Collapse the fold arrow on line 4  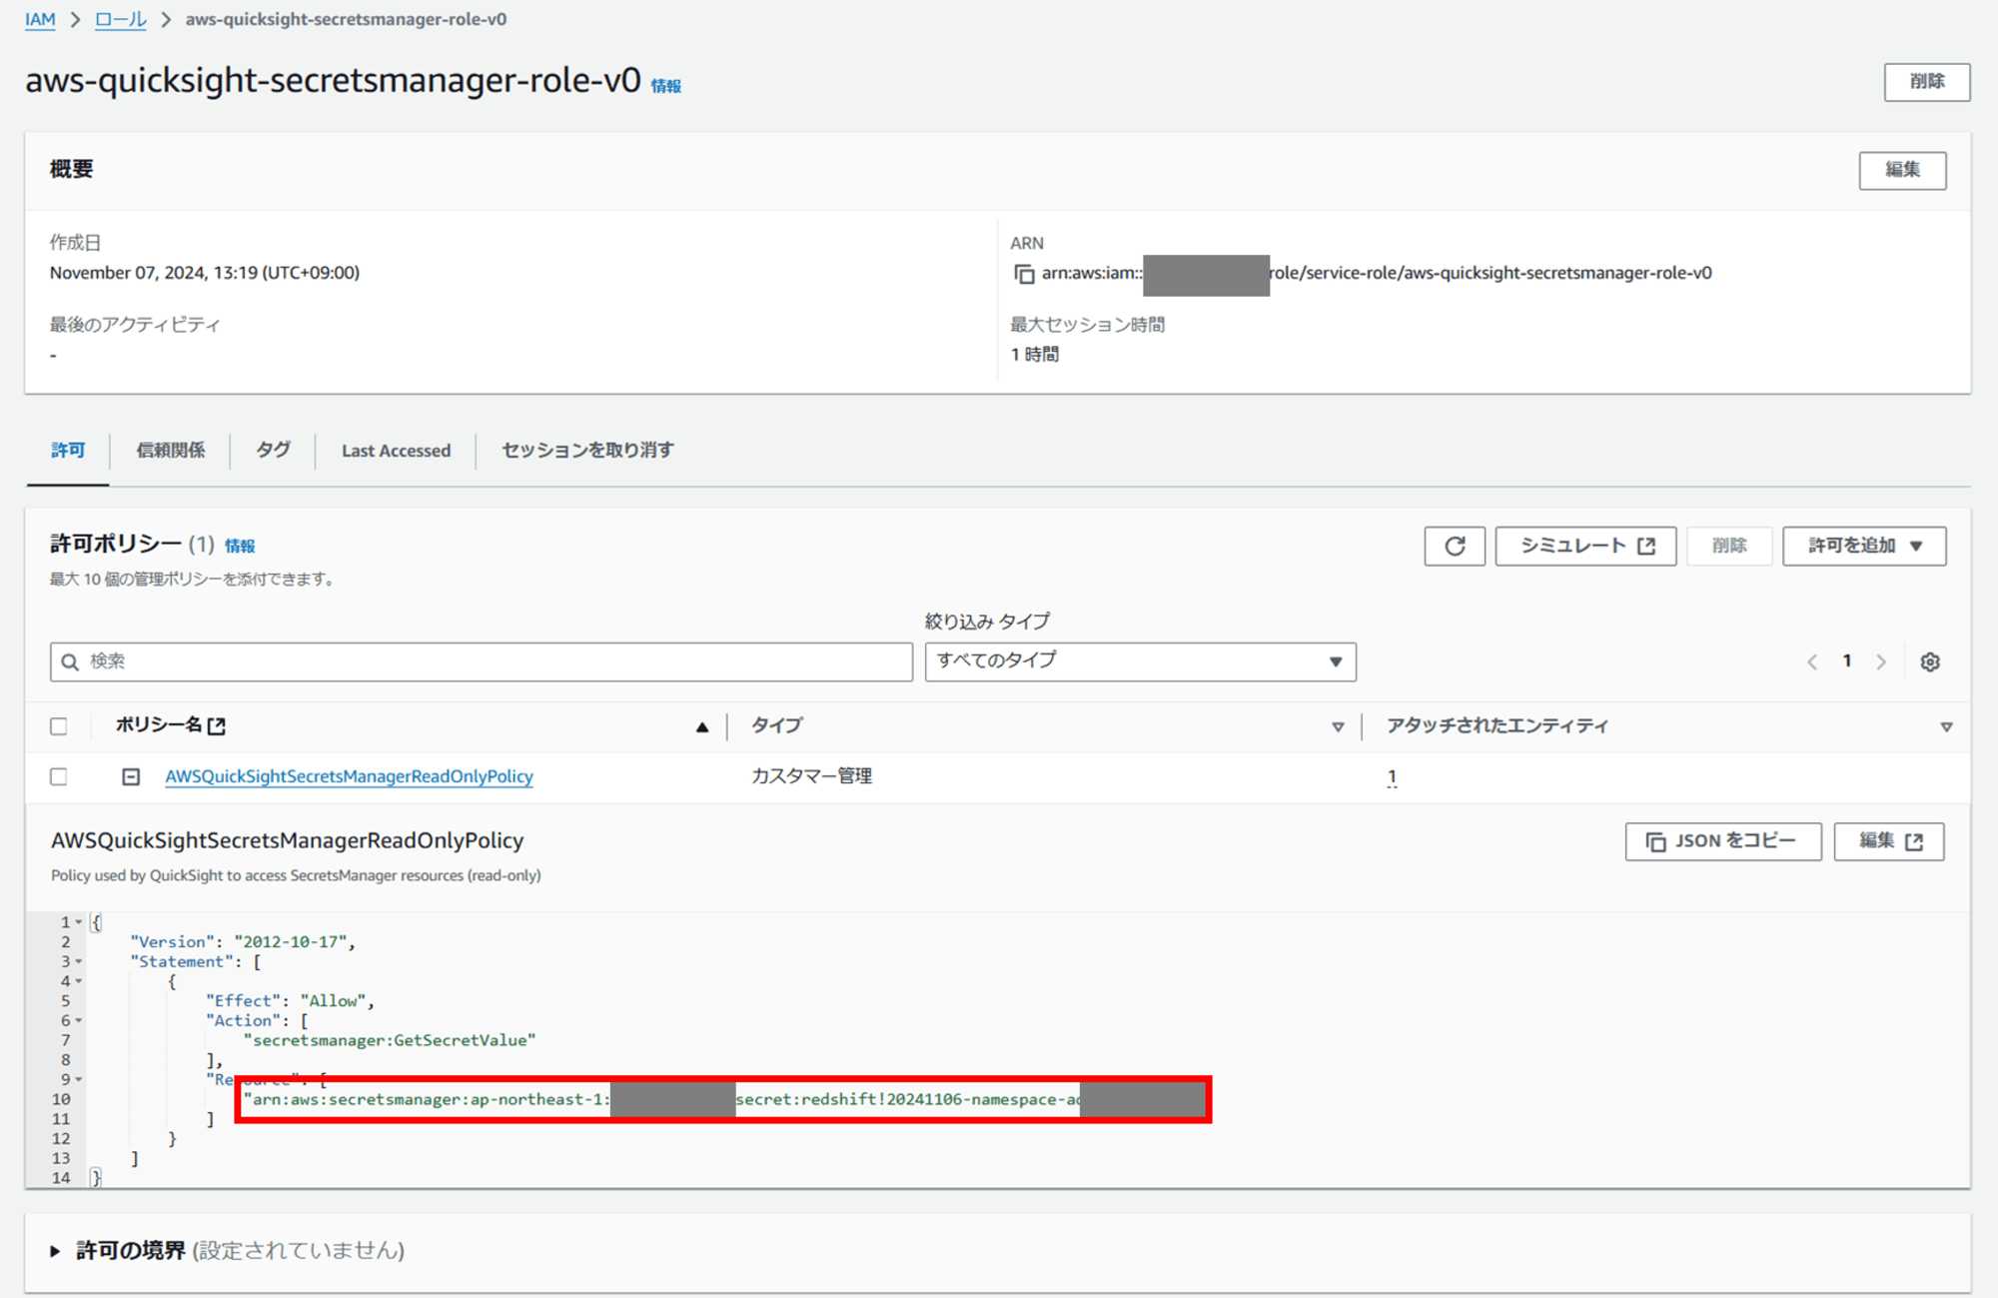click(x=79, y=981)
